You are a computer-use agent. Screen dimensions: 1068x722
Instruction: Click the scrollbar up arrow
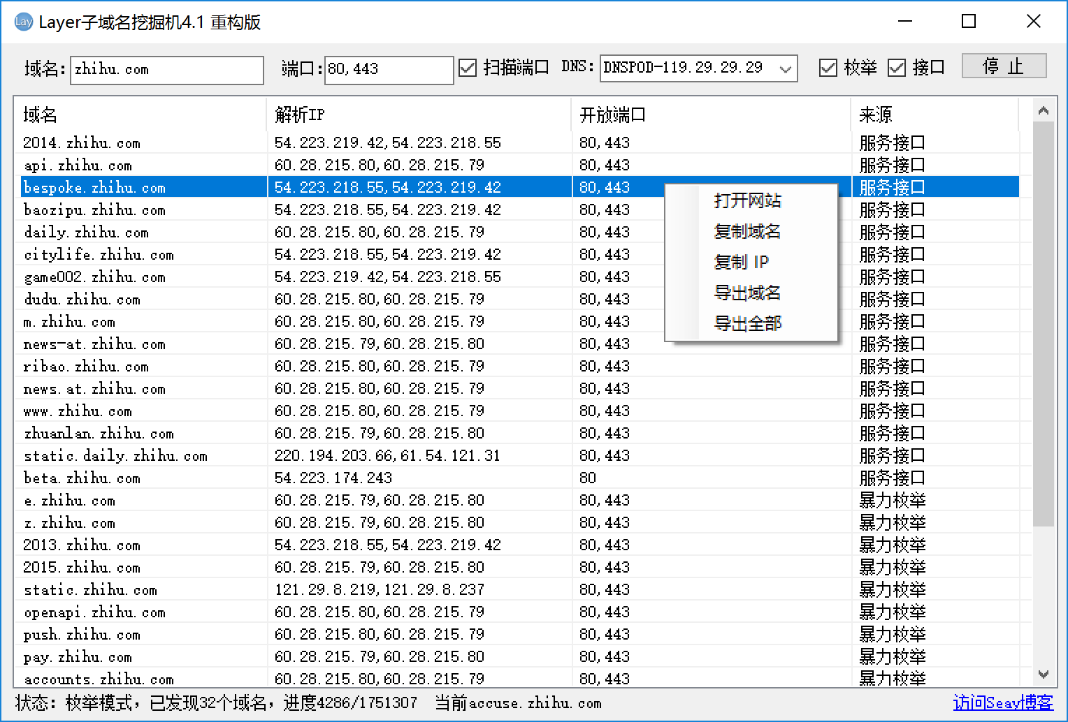(1044, 110)
